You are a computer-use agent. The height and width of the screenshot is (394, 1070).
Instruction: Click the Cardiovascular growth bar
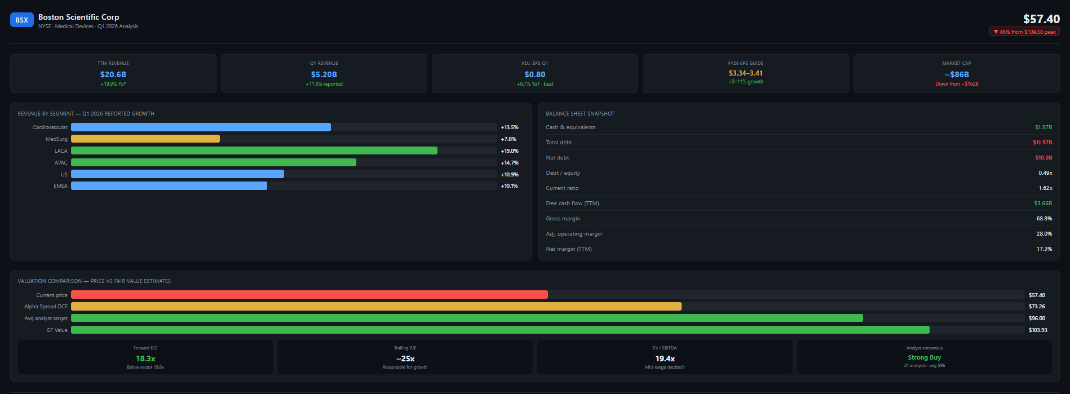click(201, 127)
